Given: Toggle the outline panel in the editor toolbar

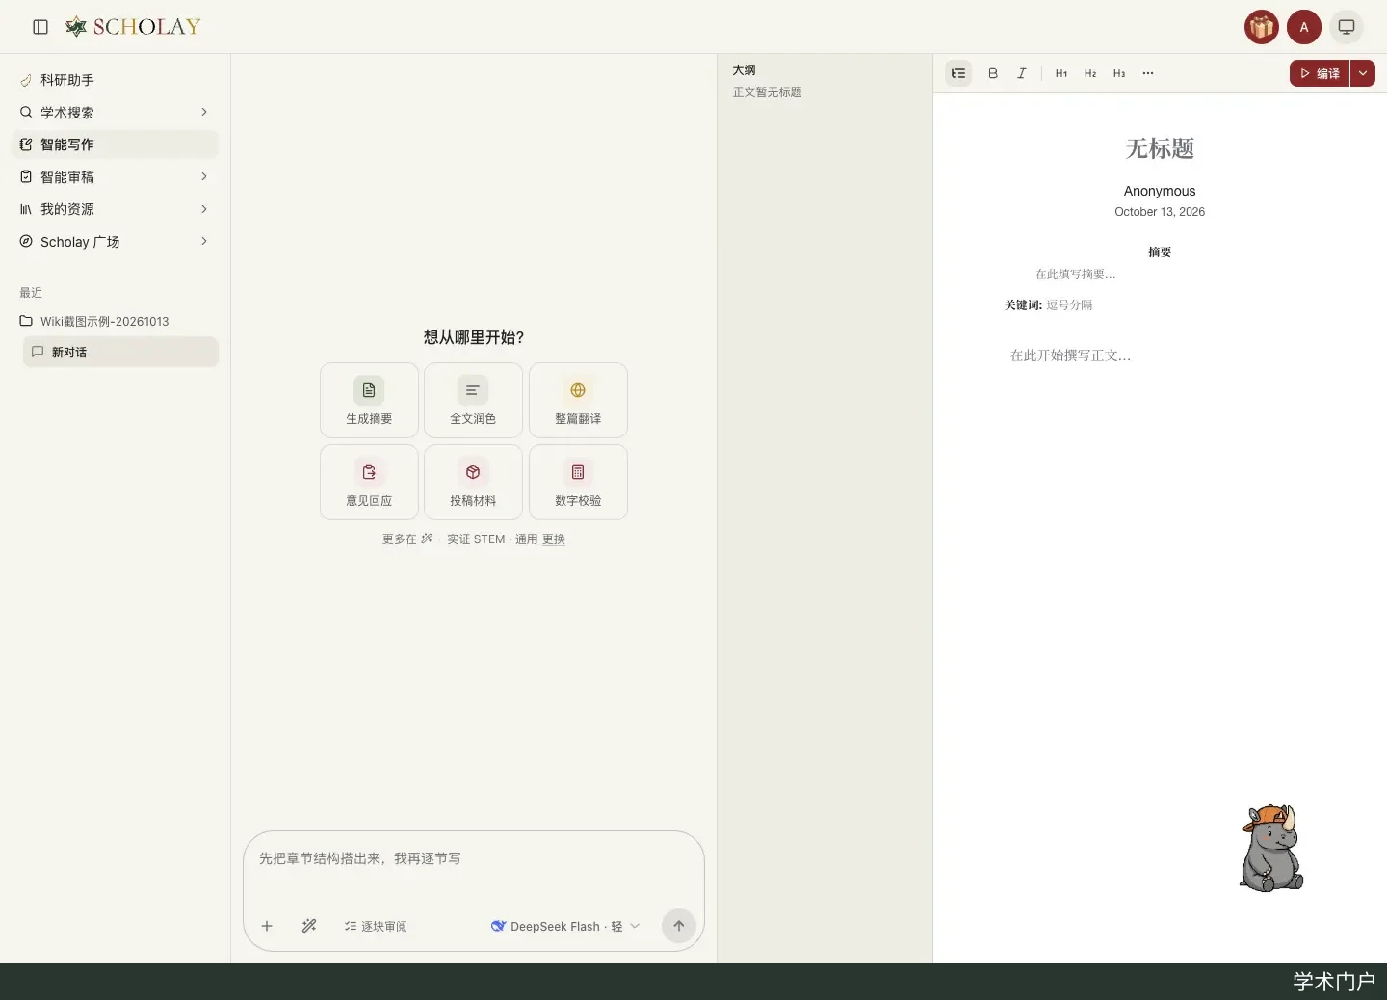Looking at the screenshot, I should coord(958,73).
